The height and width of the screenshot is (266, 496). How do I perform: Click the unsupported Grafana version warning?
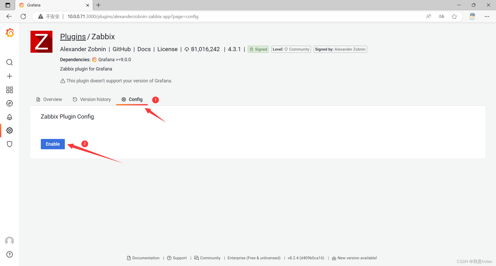point(116,81)
